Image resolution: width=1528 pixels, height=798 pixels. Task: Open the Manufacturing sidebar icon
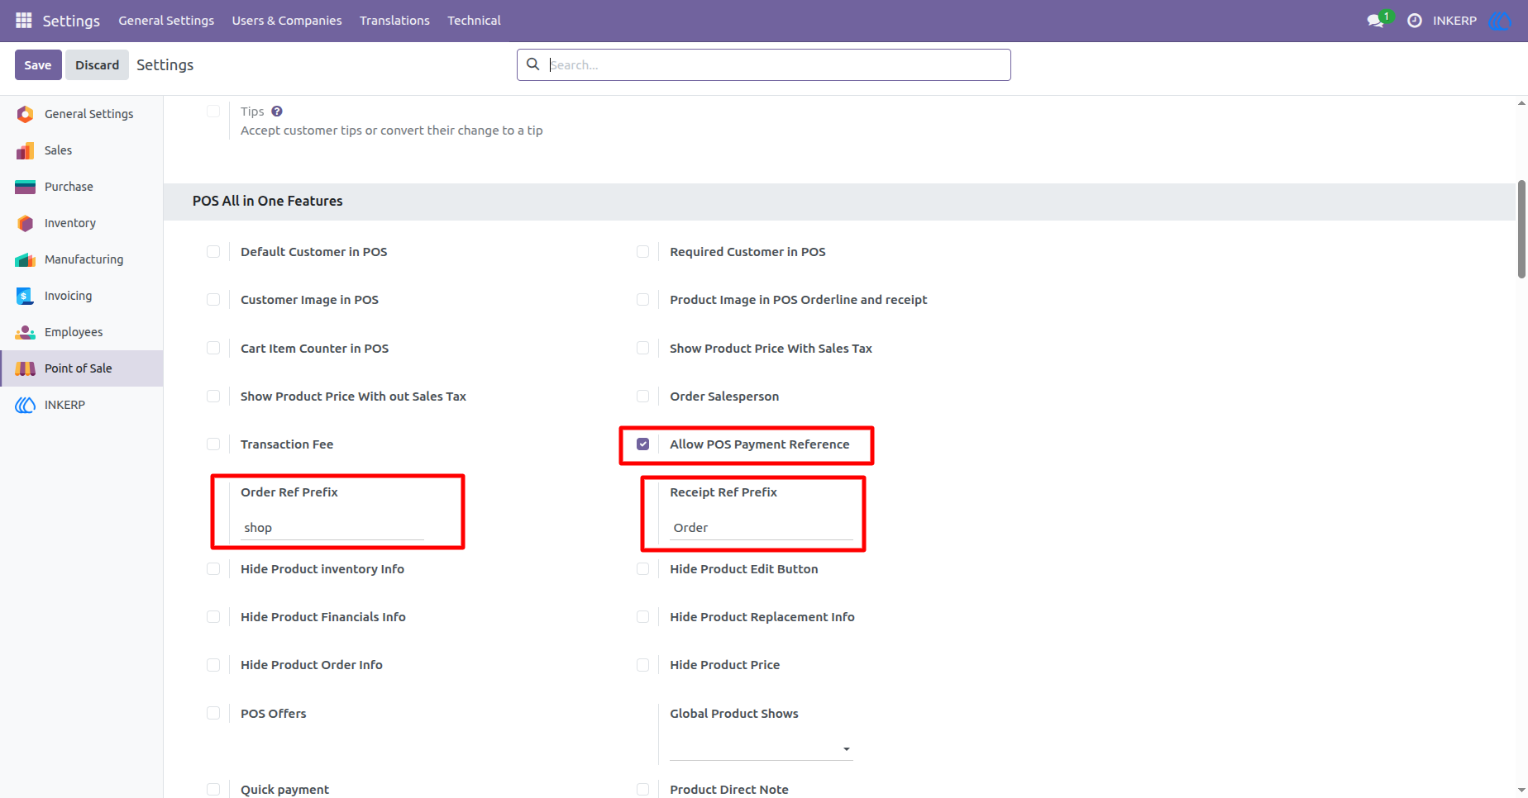tap(26, 259)
